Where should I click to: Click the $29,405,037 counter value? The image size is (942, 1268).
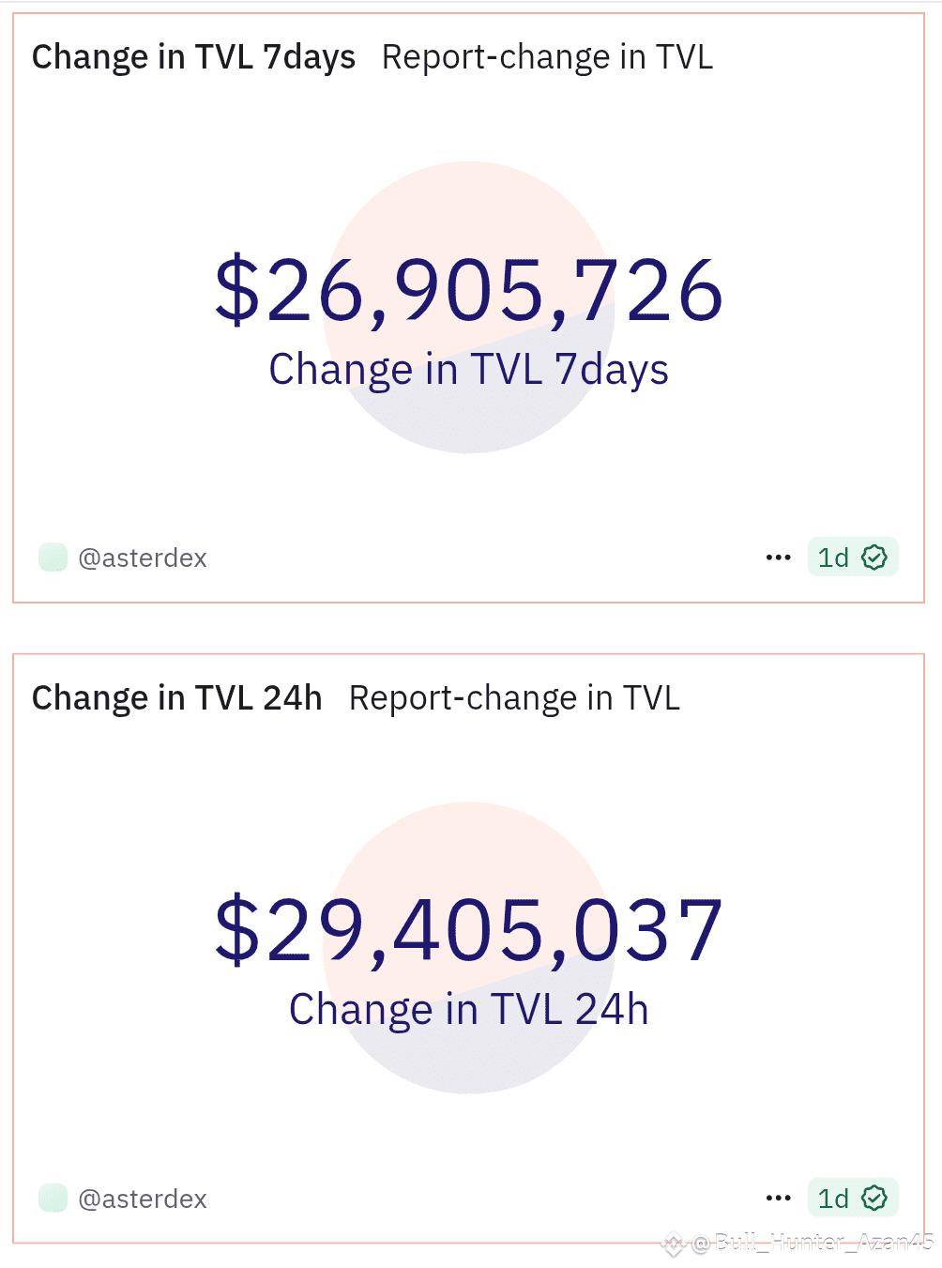pyautogui.click(x=469, y=931)
